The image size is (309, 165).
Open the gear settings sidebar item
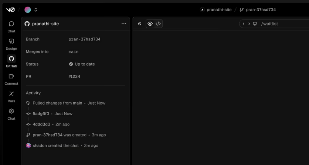[11, 114]
